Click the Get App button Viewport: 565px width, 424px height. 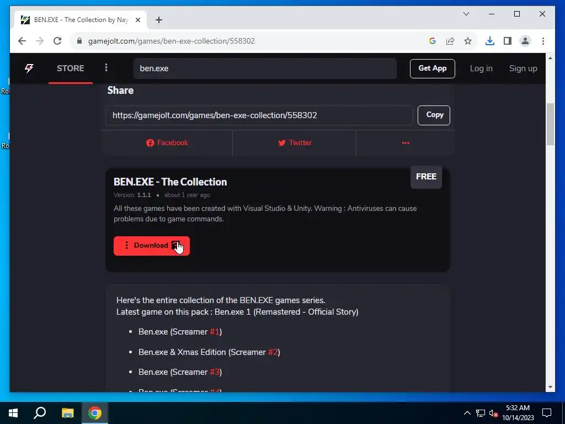pos(432,68)
